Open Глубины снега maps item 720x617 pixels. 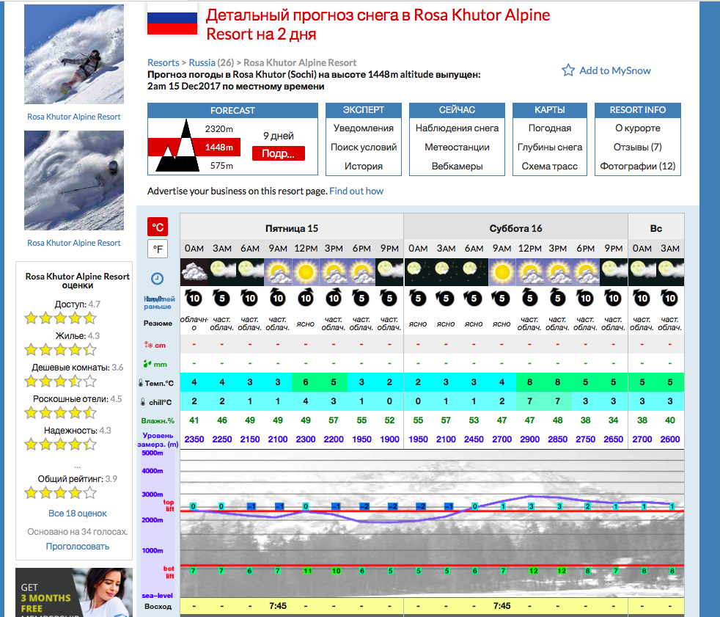[550, 147]
